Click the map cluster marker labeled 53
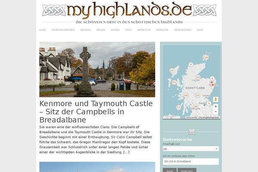Viewport: 258px width, 172px height. click(x=174, y=82)
